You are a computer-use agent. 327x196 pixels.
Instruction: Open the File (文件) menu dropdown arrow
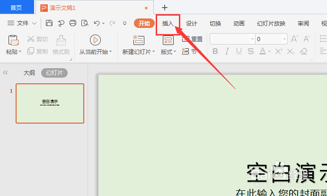point(34,23)
